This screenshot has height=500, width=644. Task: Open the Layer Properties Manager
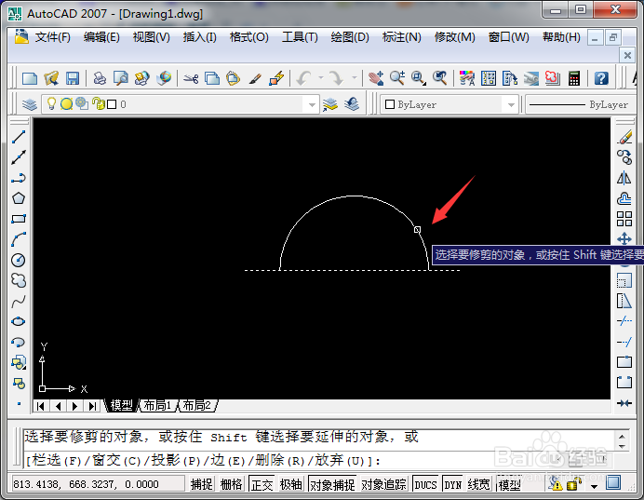click(x=30, y=104)
